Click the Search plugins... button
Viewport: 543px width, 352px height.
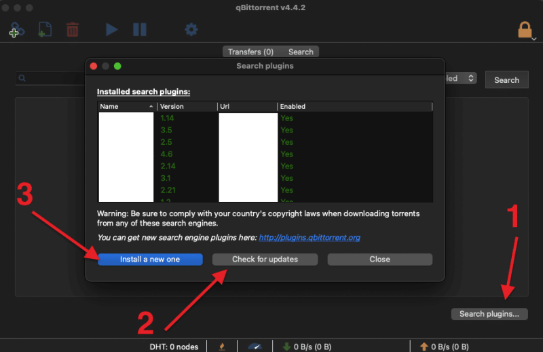pyautogui.click(x=489, y=314)
